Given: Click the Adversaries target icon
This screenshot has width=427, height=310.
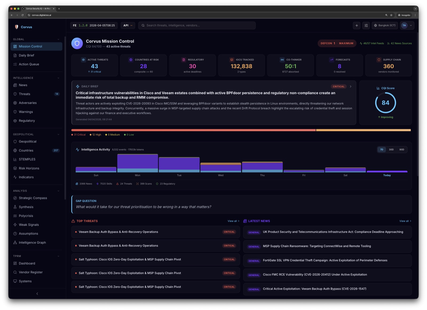Looking at the screenshot, I should tap(15, 103).
